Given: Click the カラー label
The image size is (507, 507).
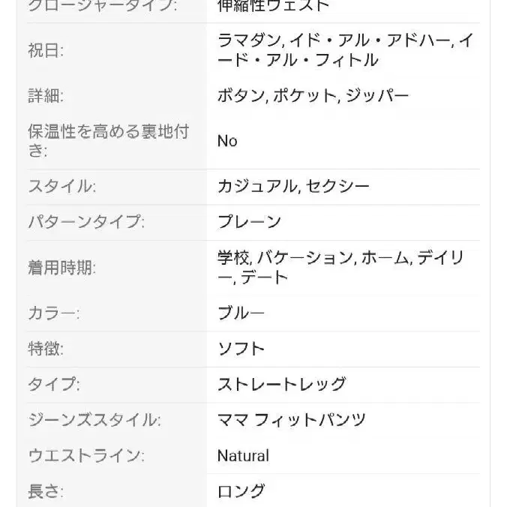Looking at the screenshot, I should [x=54, y=313].
